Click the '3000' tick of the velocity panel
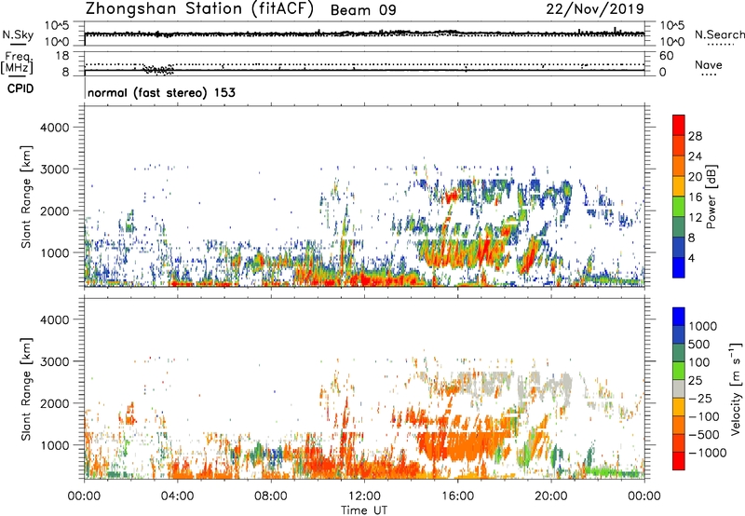 54,361
